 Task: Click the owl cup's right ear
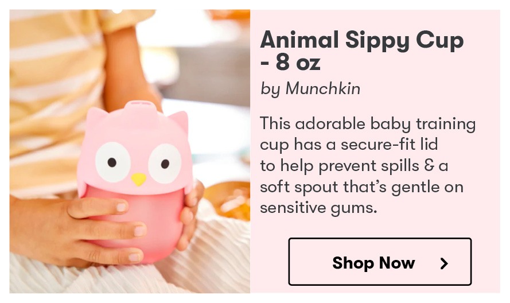(179, 121)
